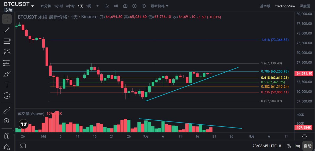Open the hexagon chart settings icon

point(144,6)
